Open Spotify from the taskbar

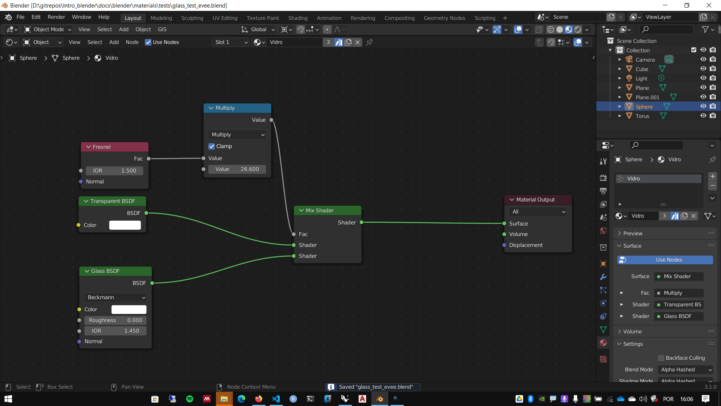(190, 399)
